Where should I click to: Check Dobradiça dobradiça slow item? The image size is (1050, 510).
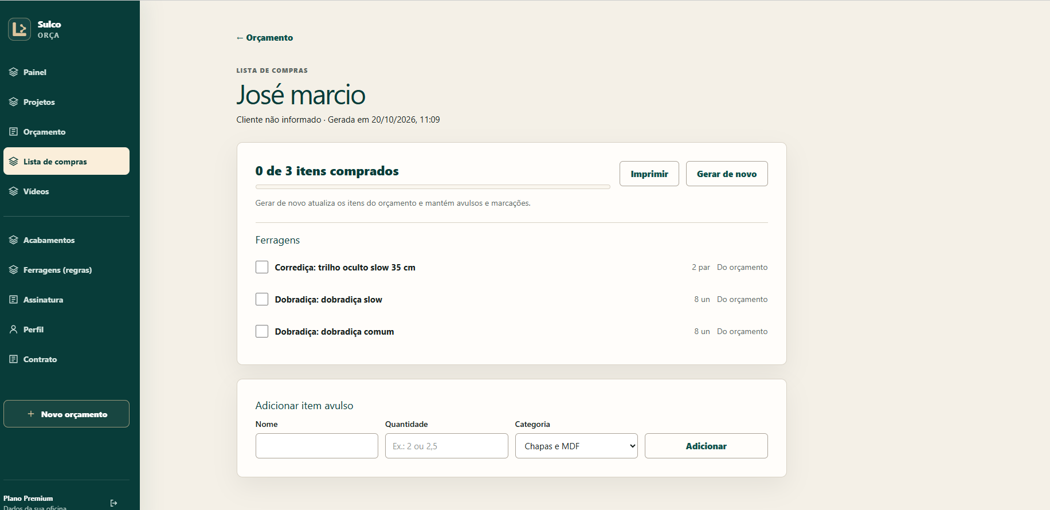[x=262, y=299]
